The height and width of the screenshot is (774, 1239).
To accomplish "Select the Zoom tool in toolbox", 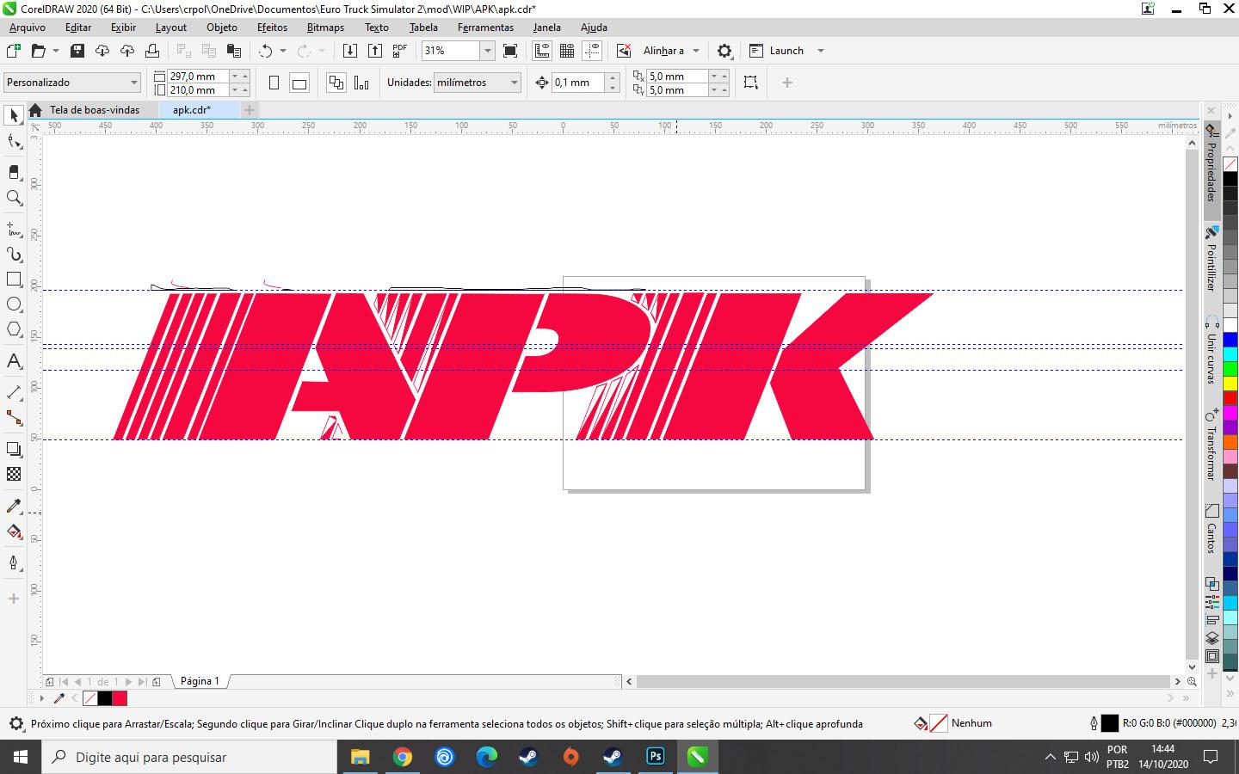I will tap(14, 198).
